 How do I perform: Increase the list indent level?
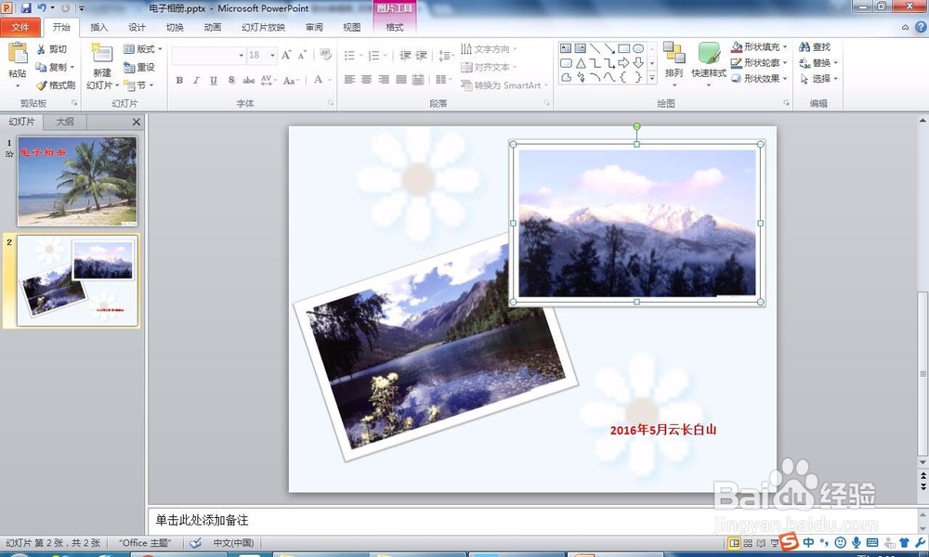click(x=421, y=56)
